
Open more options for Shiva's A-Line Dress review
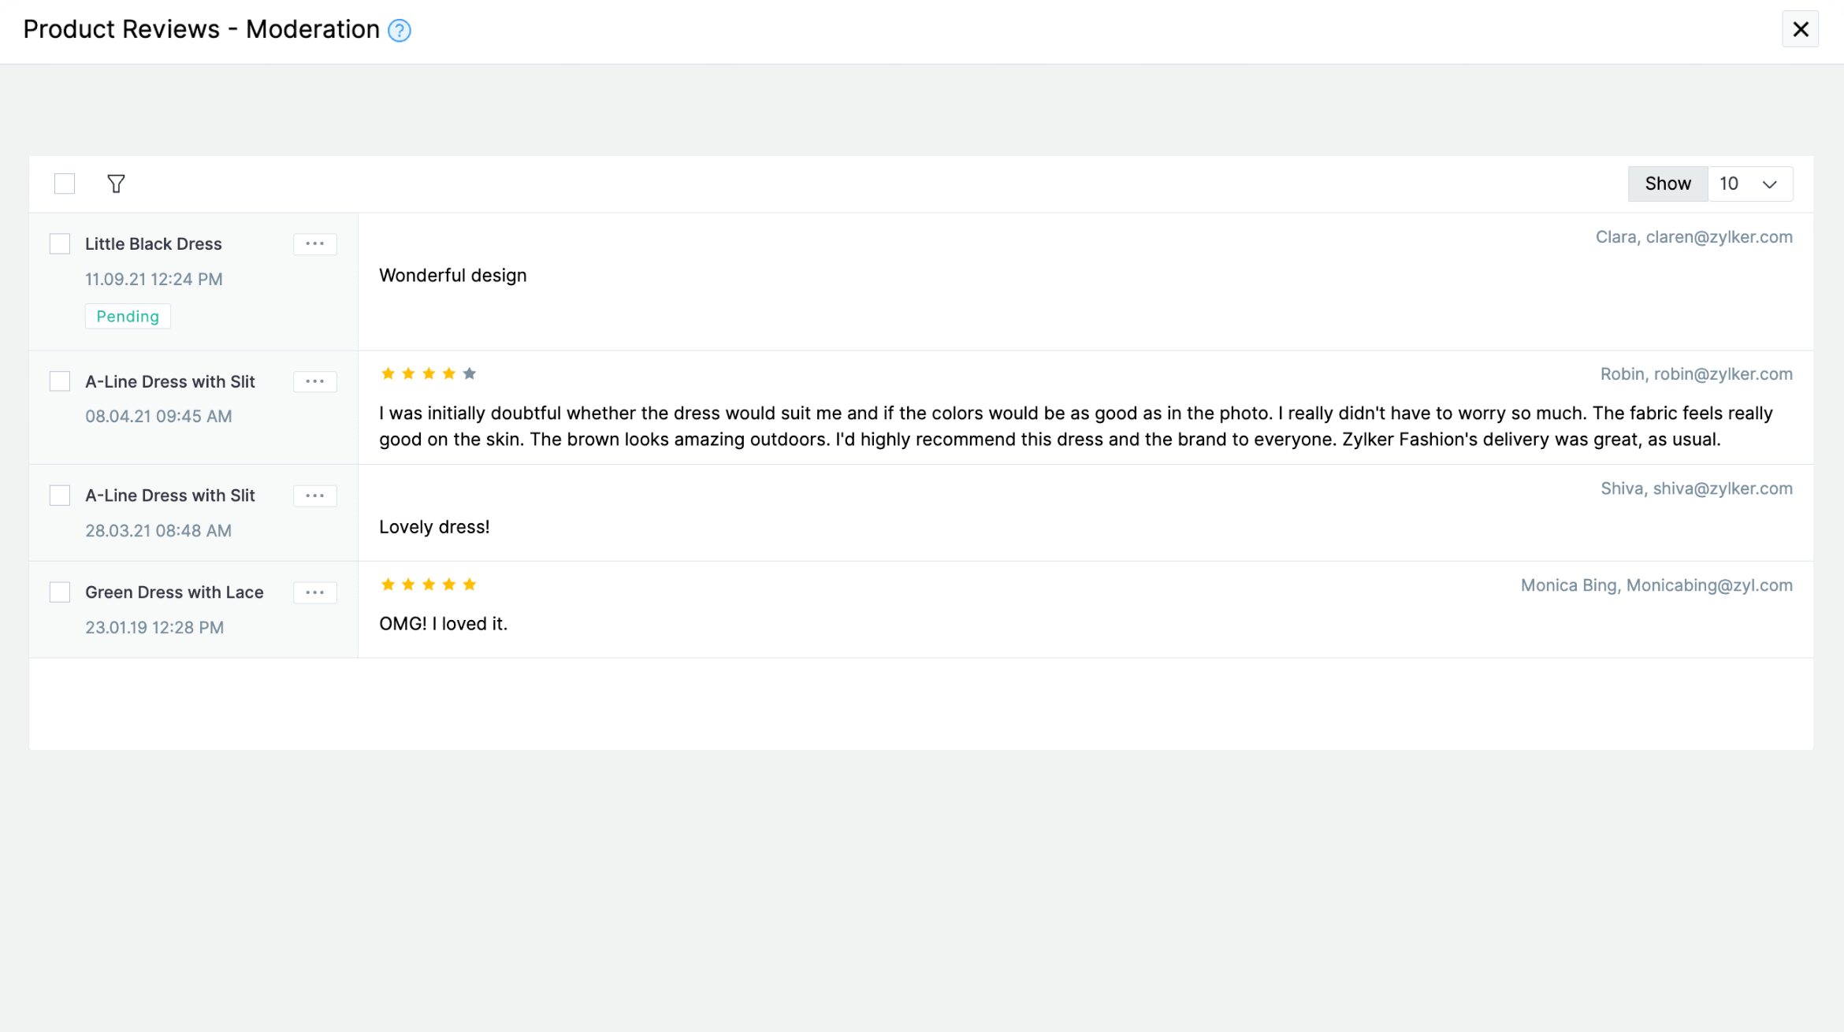[314, 496]
